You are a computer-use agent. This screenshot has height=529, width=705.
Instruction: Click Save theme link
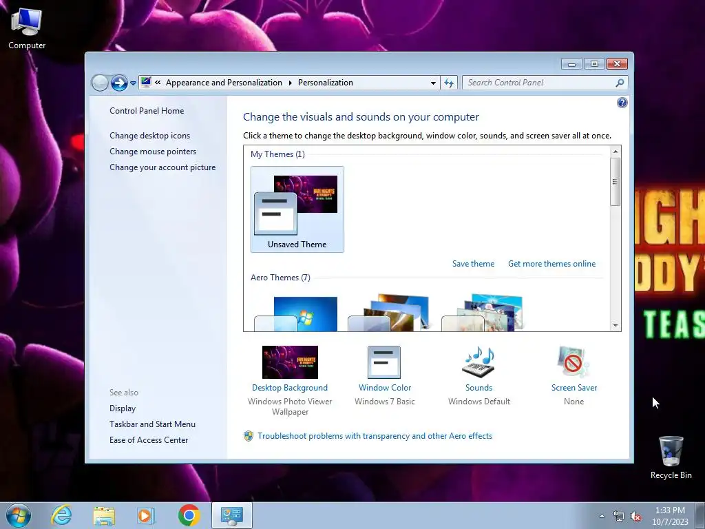coord(473,264)
